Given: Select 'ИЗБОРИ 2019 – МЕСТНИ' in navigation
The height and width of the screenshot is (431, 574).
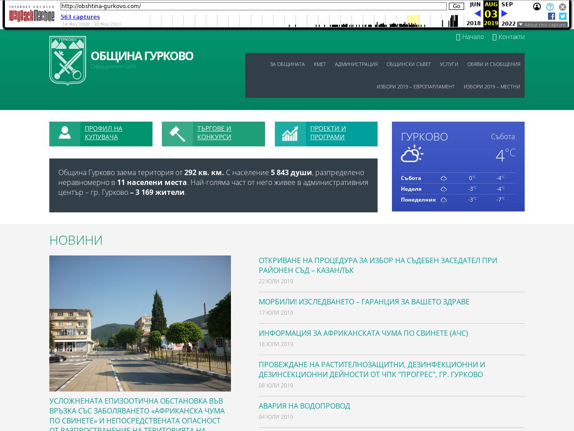Looking at the screenshot, I should (491, 87).
